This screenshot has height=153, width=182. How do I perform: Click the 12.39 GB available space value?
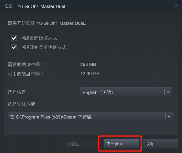click(90, 74)
